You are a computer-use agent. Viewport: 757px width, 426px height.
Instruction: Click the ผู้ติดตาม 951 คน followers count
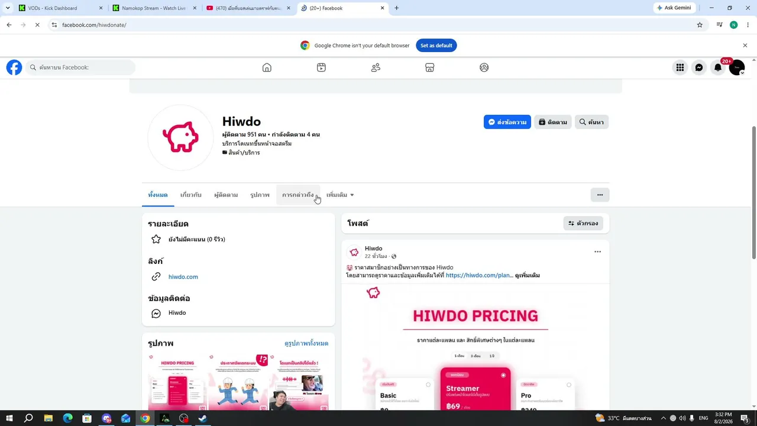coord(244,134)
